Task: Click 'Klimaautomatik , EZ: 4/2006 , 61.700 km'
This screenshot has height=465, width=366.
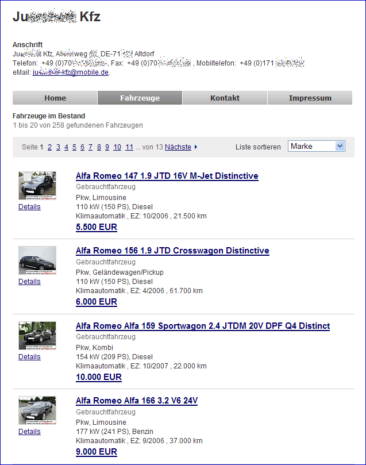Action: point(139,291)
